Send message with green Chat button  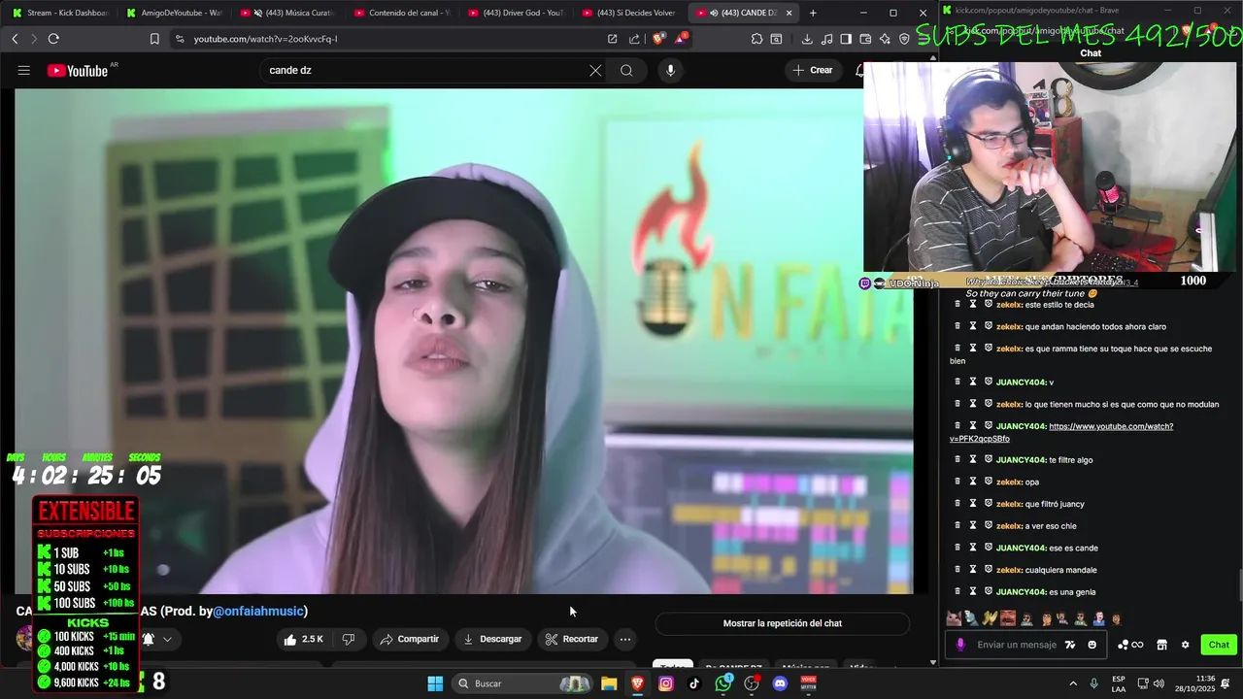tap(1219, 645)
